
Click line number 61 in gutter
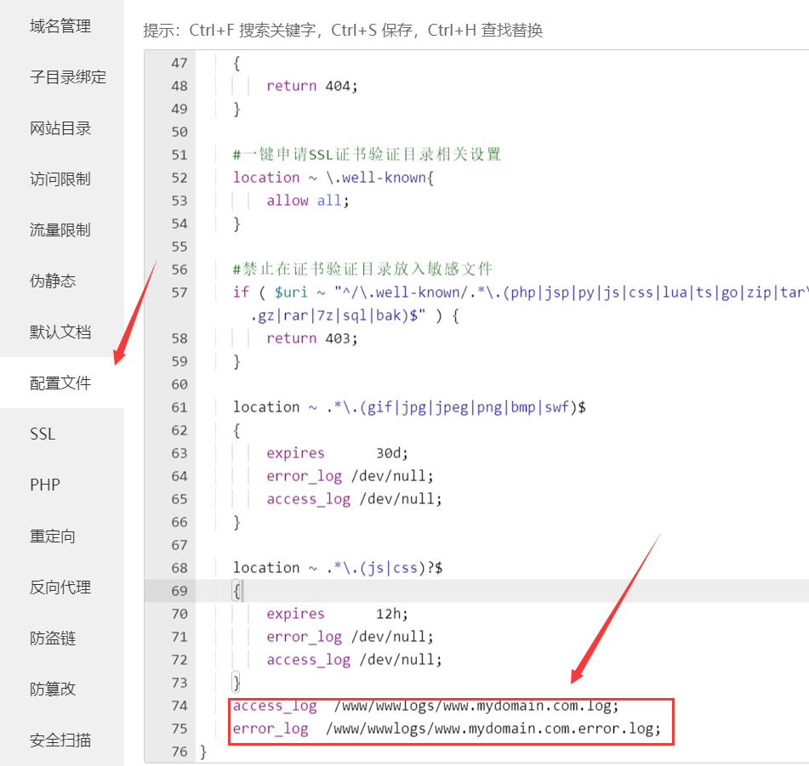coord(179,407)
